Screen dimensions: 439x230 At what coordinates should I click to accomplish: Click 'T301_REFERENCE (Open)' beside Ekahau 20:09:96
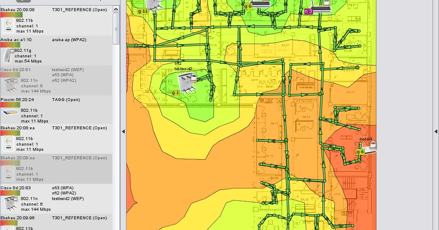click(79, 218)
